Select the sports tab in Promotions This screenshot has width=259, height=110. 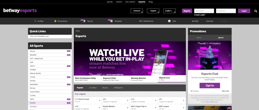tap(199, 38)
